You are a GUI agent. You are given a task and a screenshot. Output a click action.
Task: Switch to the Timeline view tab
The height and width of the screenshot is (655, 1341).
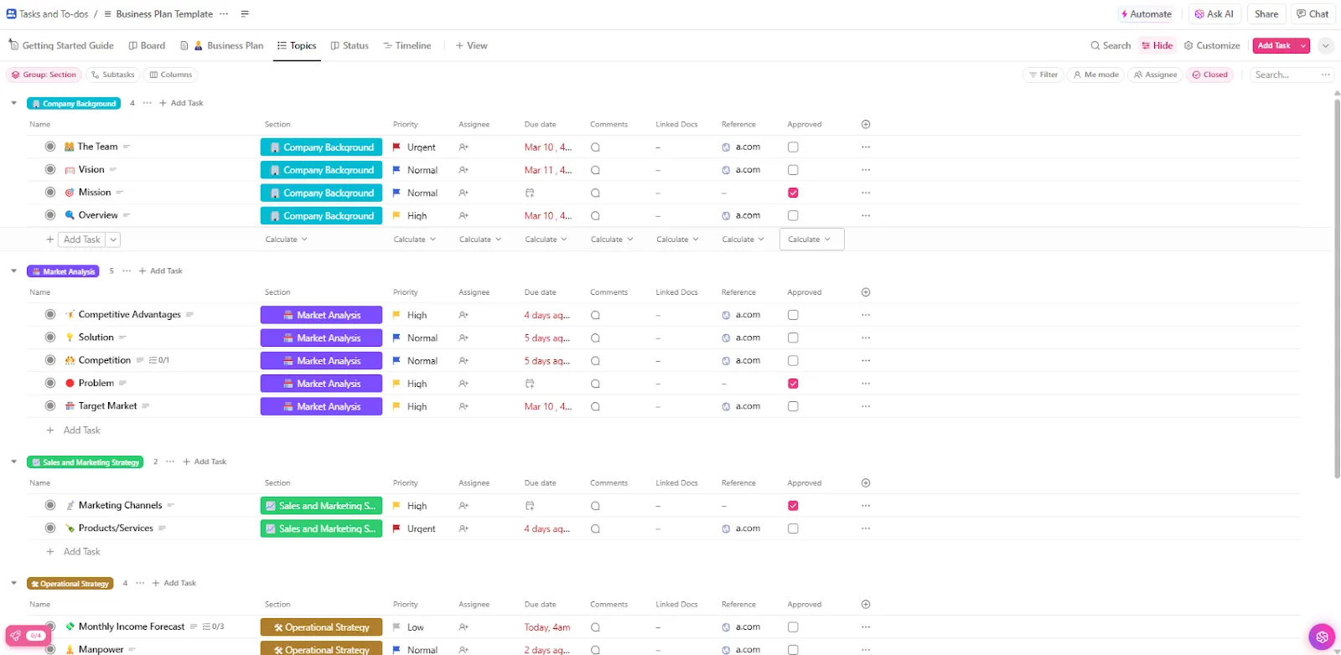[x=407, y=46]
